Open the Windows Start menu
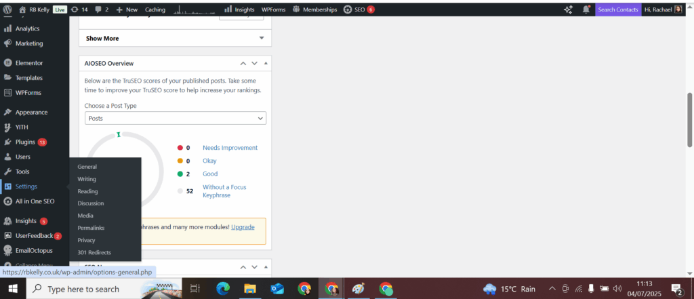This screenshot has width=694, height=299. click(12, 289)
